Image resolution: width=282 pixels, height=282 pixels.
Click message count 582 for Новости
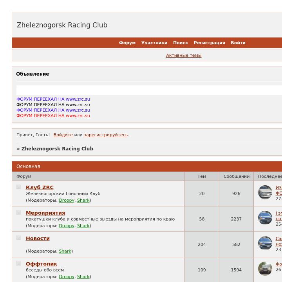tap(236, 244)
